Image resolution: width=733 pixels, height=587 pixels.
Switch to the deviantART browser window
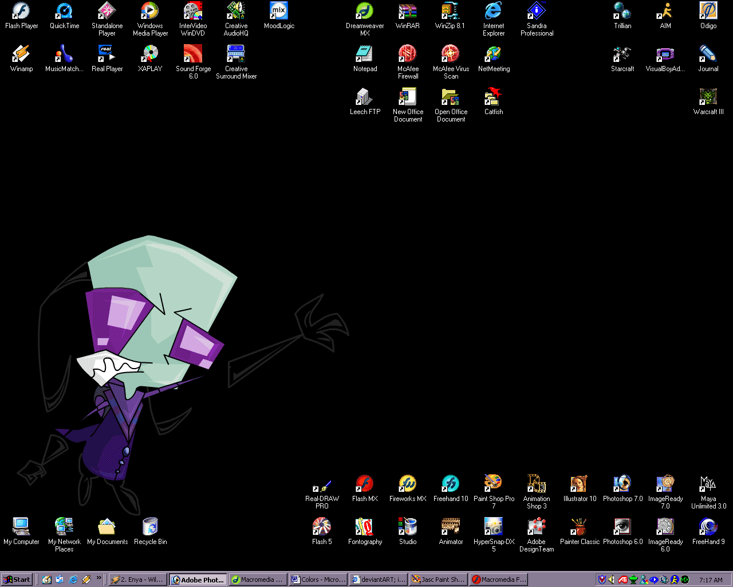point(378,580)
